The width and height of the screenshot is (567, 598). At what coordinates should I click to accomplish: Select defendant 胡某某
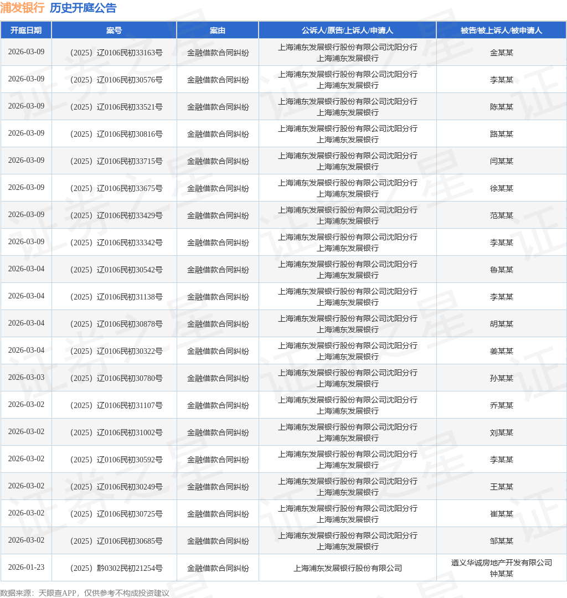tap(502, 323)
